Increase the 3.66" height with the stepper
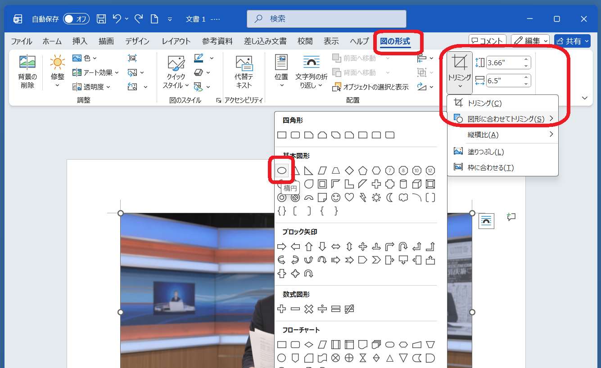Image resolution: width=601 pixels, height=368 pixels. (525, 59)
